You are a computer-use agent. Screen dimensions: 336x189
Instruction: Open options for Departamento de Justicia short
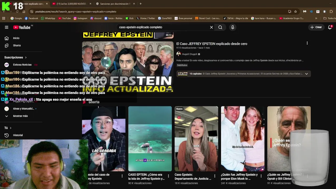coord(215,176)
